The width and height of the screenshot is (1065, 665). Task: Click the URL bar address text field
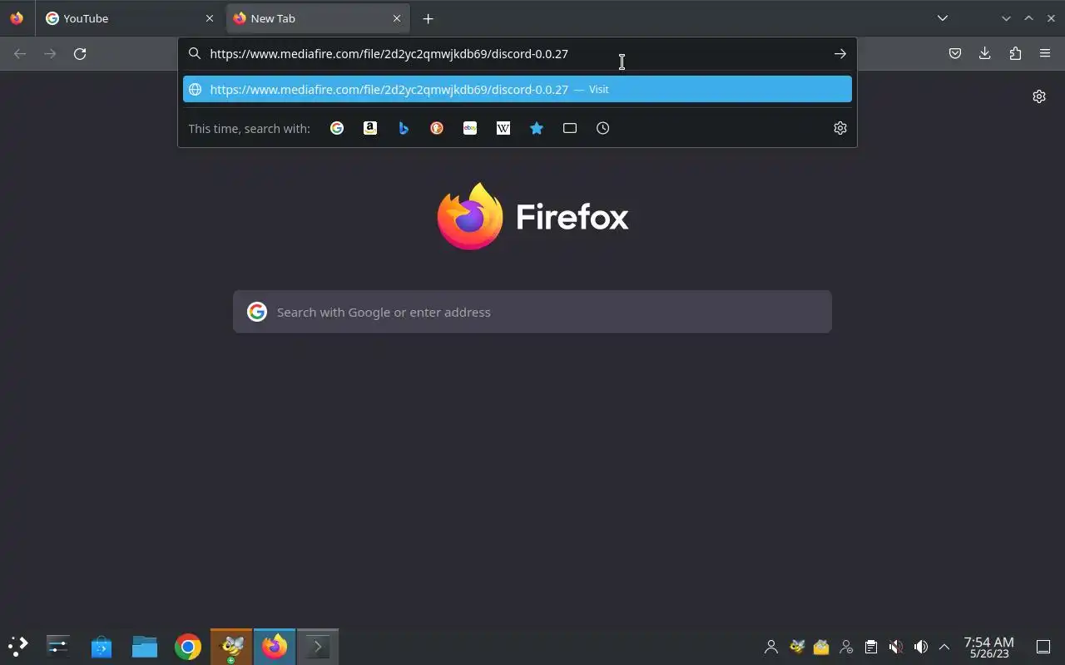516,54
